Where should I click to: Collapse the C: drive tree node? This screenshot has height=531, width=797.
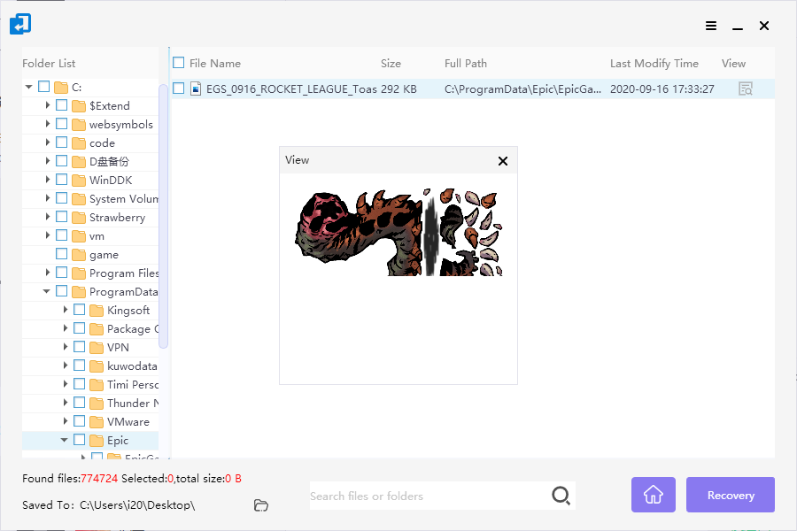click(x=29, y=87)
